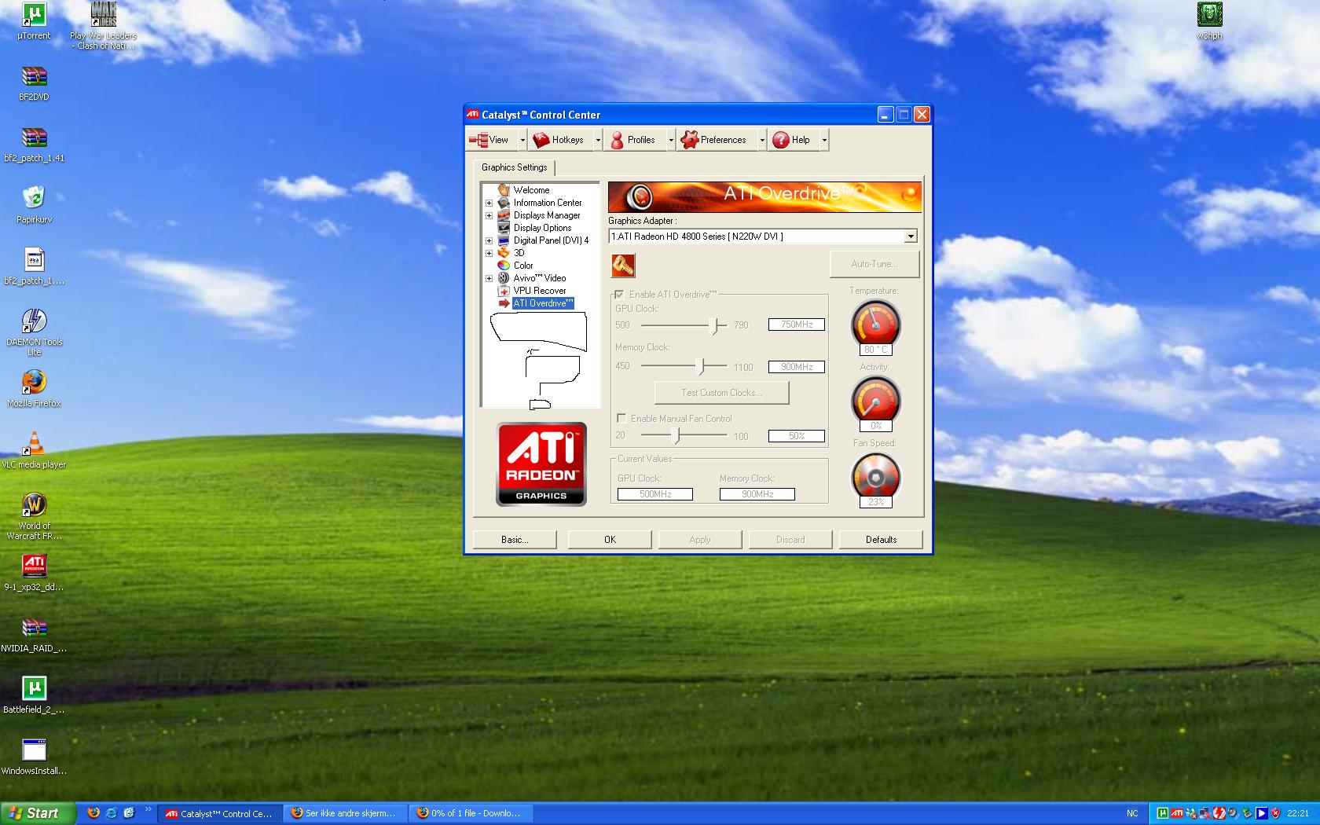The width and height of the screenshot is (1320, 825).
Task: Select VPU Recover in the tree
Action: pos(539,291)
